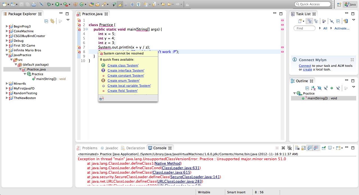Open ClassLoader.java:631 stack trace link

coord(180,168)
